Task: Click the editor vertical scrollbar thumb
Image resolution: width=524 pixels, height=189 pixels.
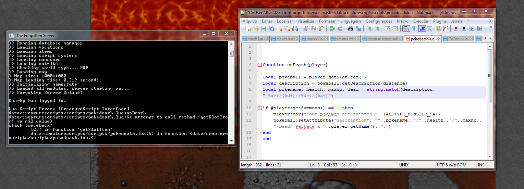Action: (489, 75)
